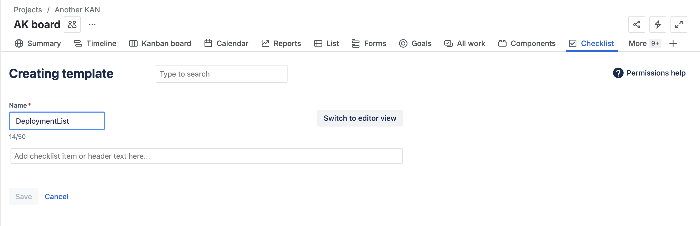Switch to the Summary tab
This screenshot has height=226, width=700.
pos(38,43)
